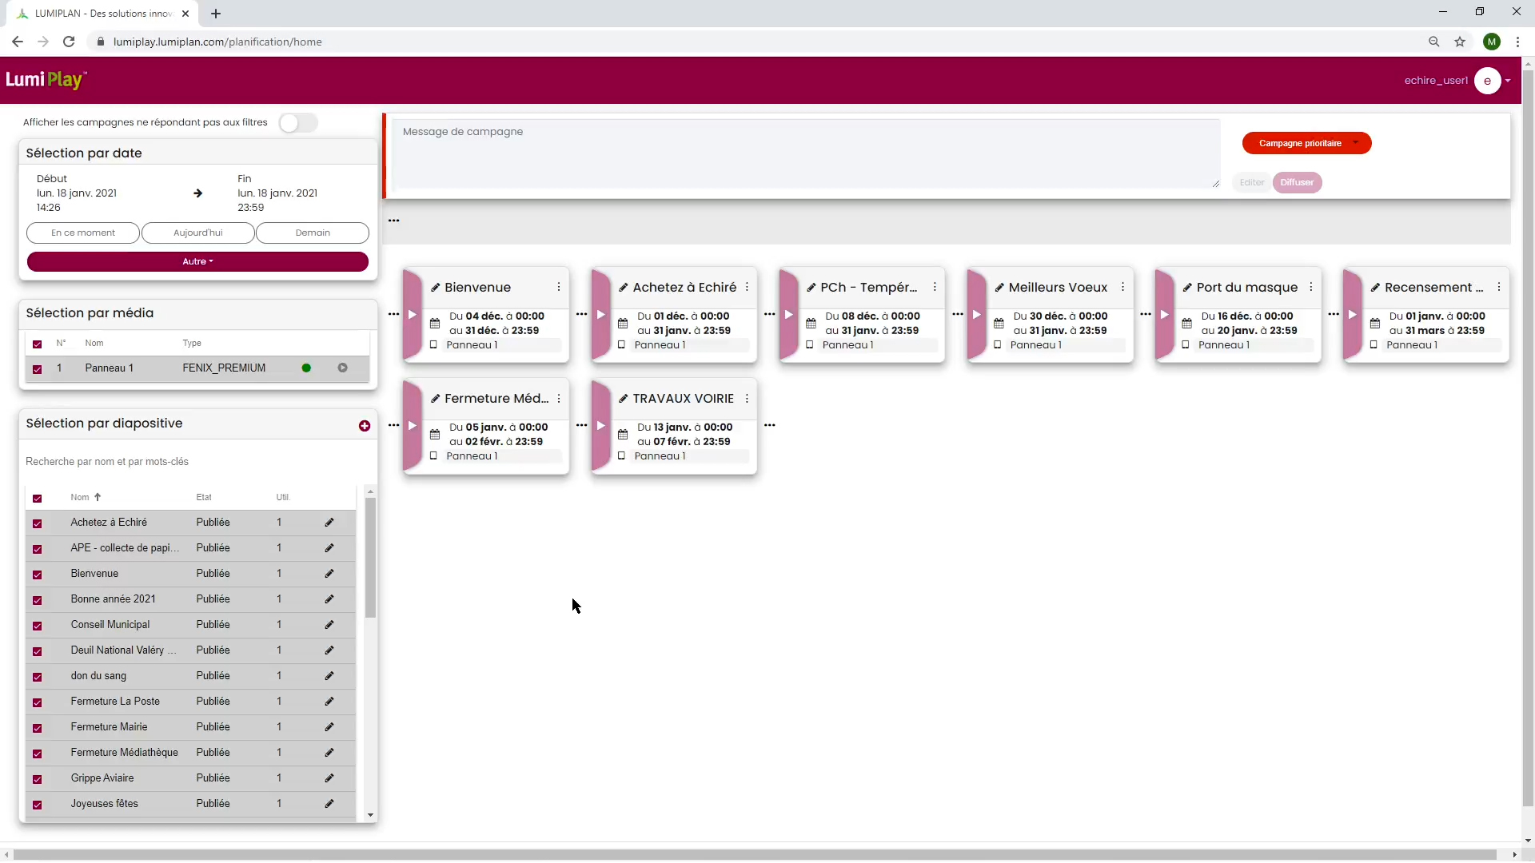Click the play arrow on TRAVAUX VOIRIE card

(x=600, y=426)
